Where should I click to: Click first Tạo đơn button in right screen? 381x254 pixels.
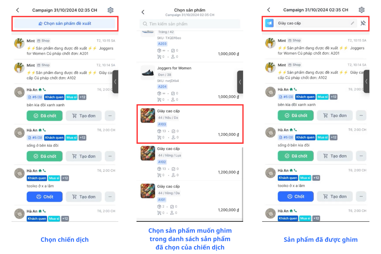[335, 116]
